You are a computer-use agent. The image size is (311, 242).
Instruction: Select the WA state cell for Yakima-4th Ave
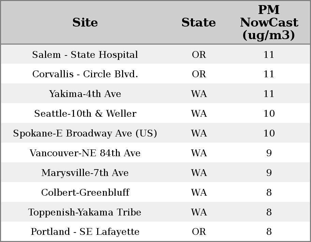(x=199, y=94)
